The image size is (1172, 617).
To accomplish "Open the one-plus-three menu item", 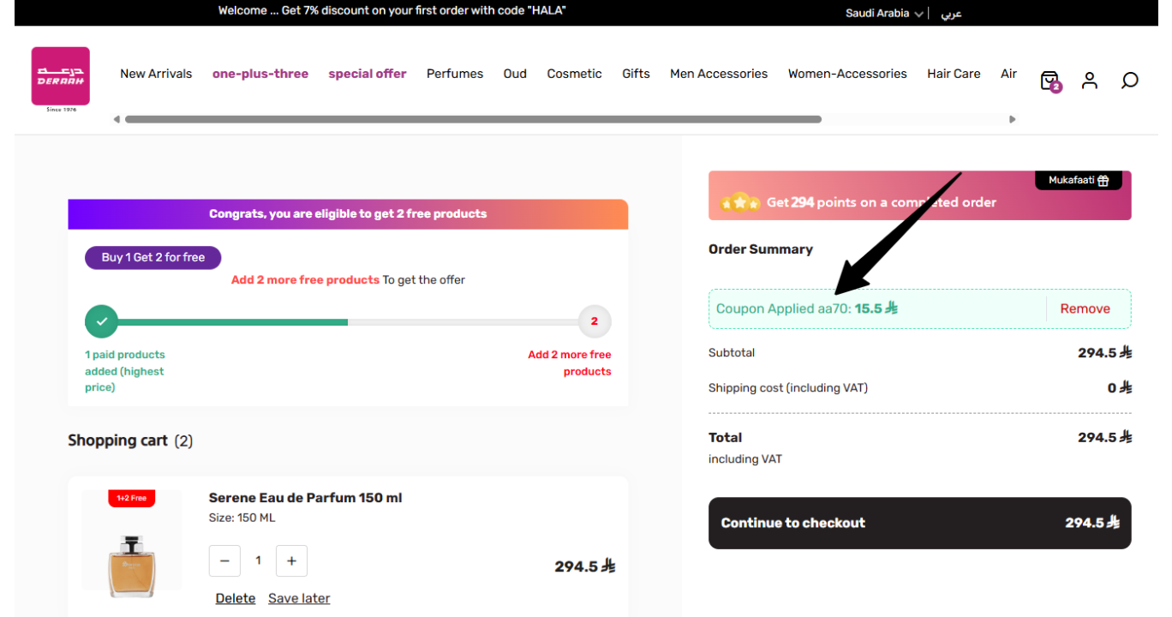I will click(260, 74).
